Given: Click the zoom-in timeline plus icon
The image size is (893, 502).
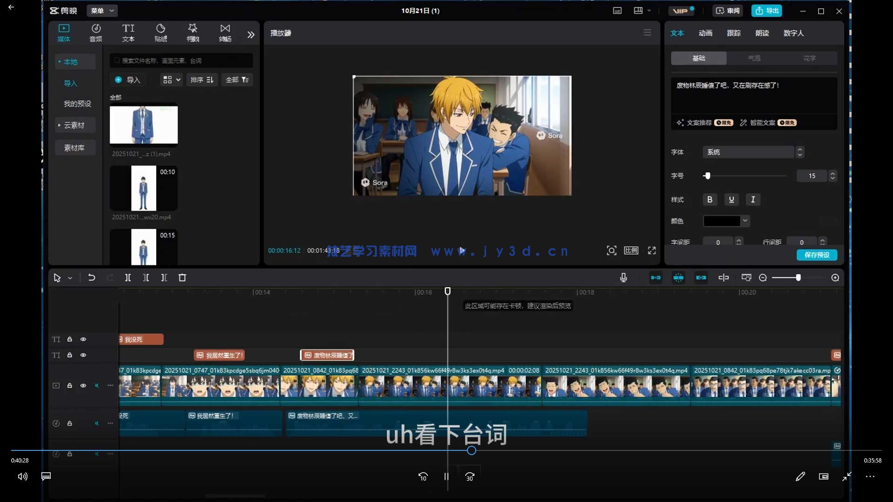Looking at the screenshot, I should click(835, 277).
